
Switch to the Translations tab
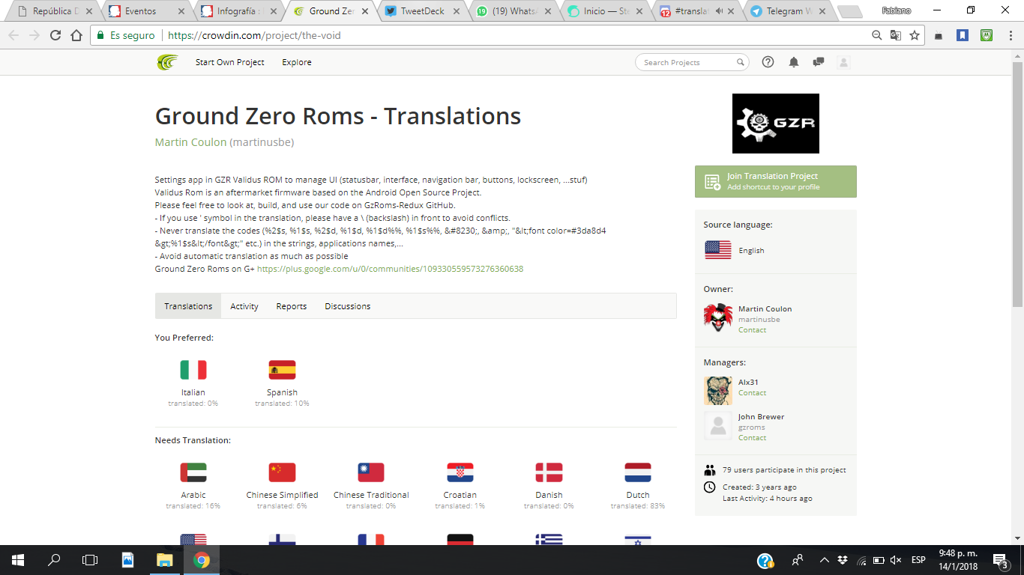188,306
